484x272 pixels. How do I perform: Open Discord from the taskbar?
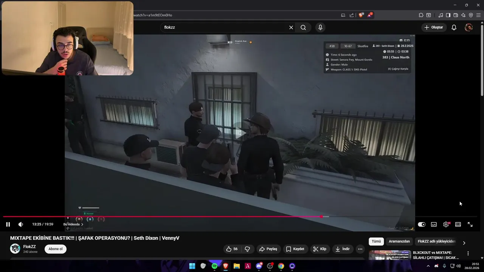(259, 266)
